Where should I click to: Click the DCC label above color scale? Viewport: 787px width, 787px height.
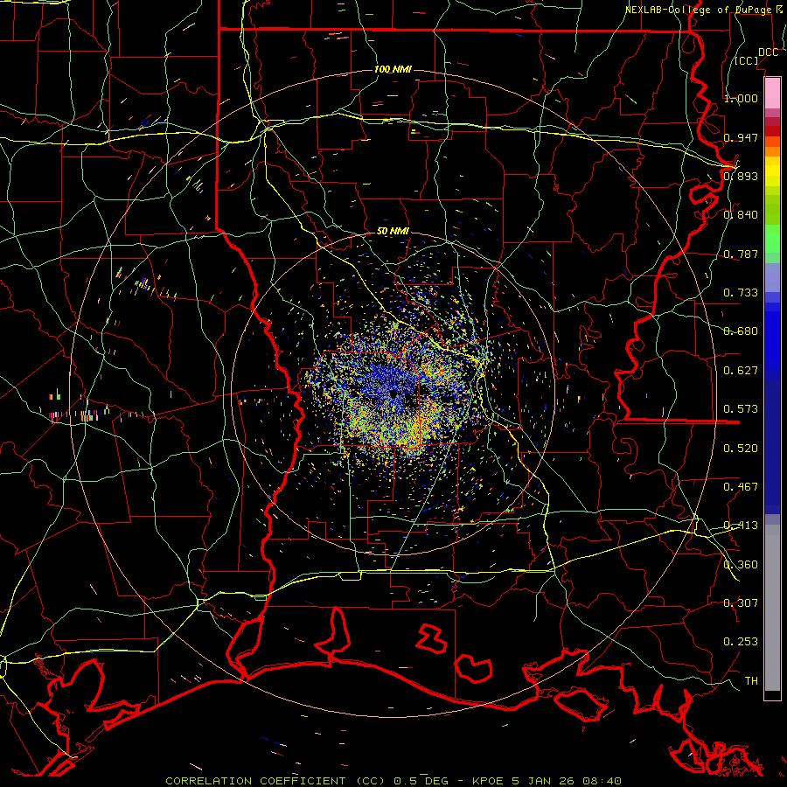point(768,52)
